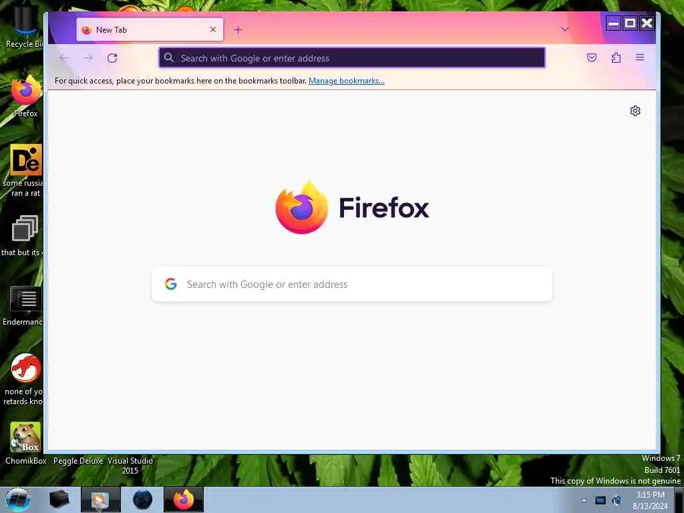684x513 pixels.
Task: Focus the address bar at the top
Action: (x=352, y=57)
